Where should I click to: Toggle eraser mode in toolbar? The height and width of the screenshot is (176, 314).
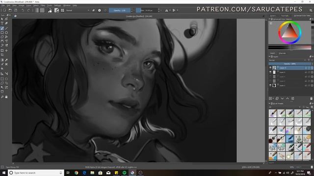[x=93, y=10]
